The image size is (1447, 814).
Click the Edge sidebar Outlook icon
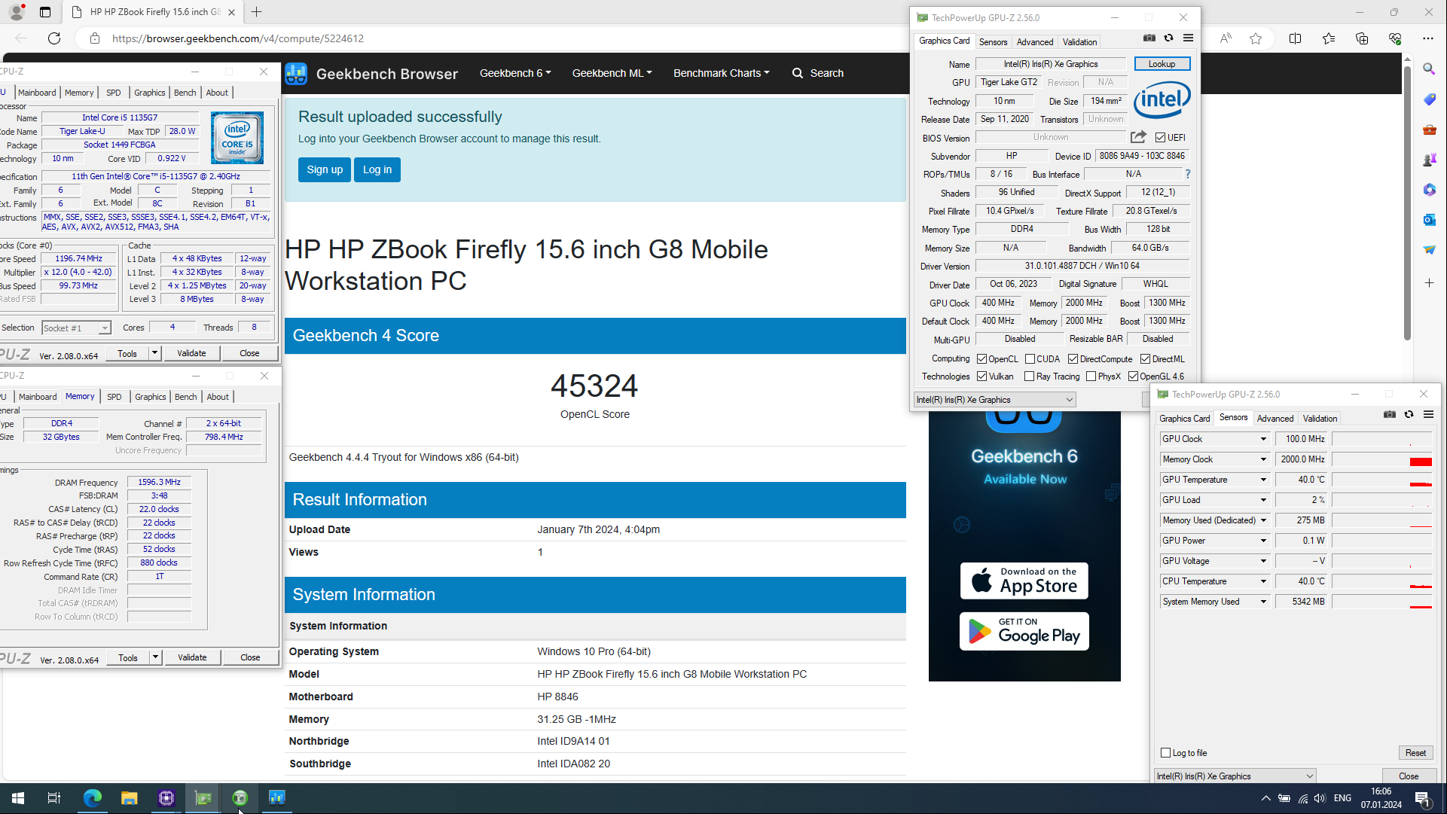point(1429,220)
